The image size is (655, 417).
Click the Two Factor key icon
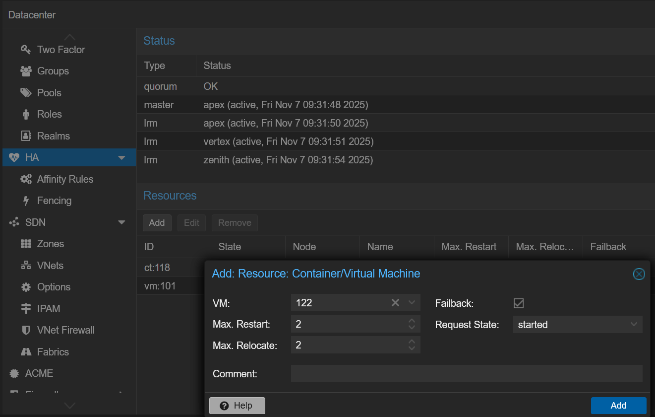click(x=26, y=50)
